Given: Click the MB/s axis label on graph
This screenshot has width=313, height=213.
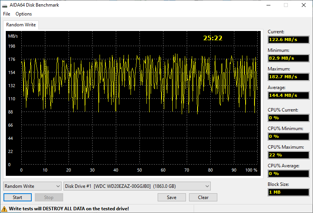Looking at the screenshot, I should pyautogui.click(x=13, y=36).
